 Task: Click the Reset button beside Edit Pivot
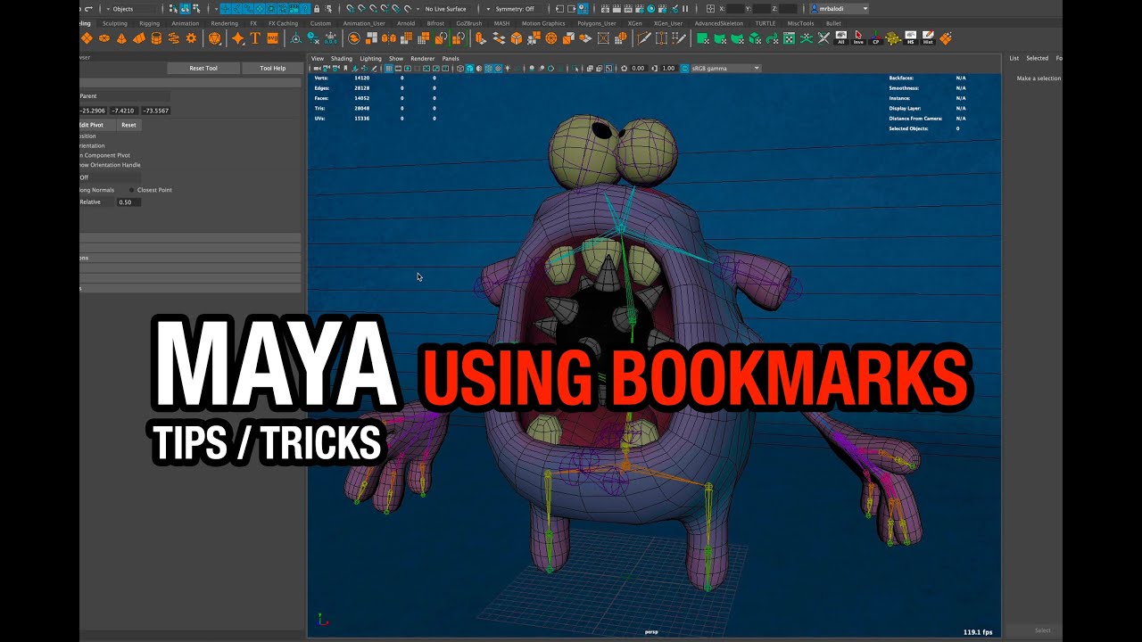click(x=129, y=125)
